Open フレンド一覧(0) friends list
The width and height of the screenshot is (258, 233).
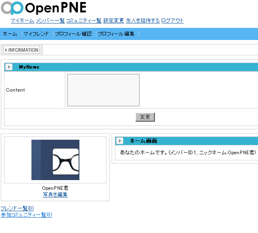point(17,208)
